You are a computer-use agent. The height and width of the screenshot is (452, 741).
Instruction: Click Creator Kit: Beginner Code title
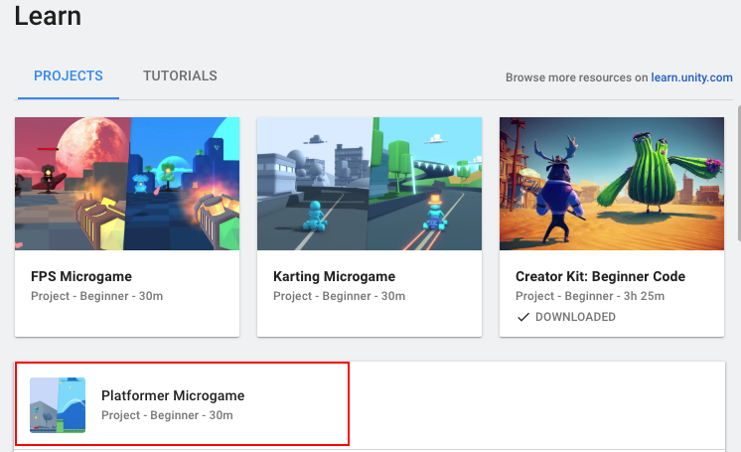[600, 276]
